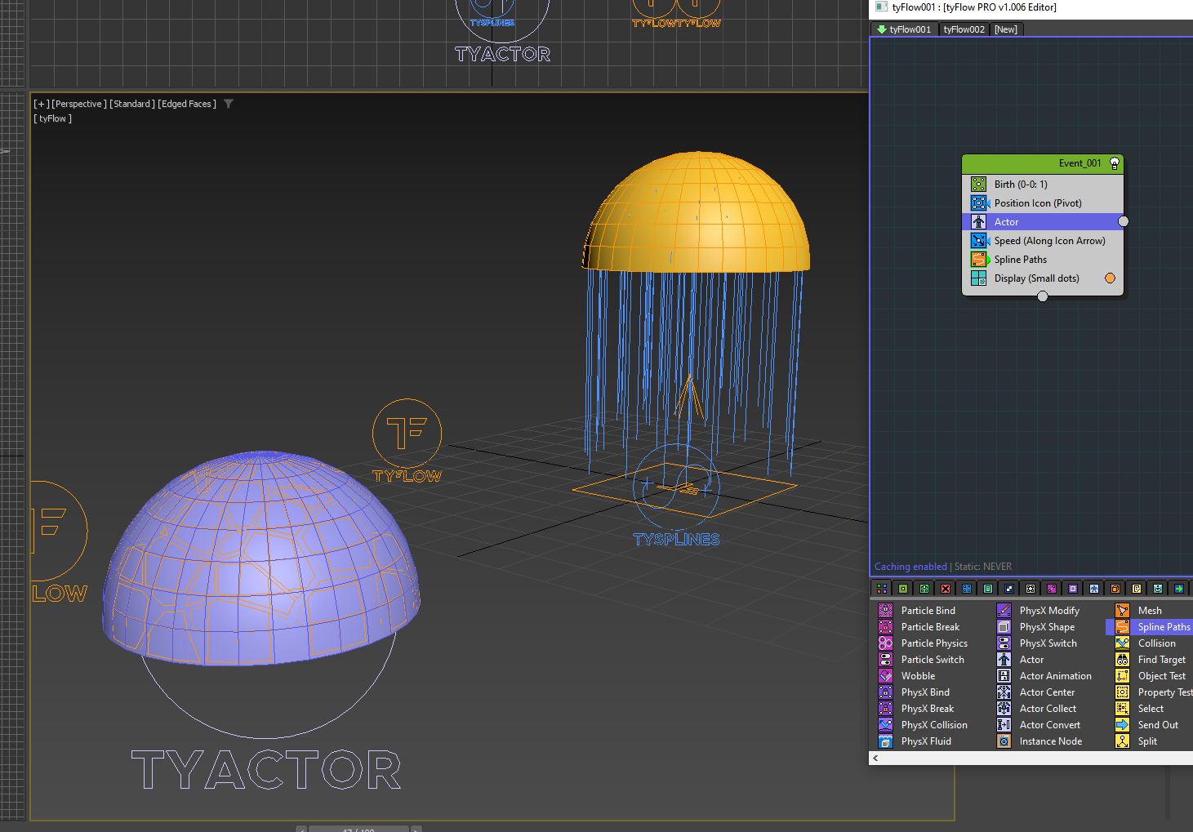
Task: Select the PhysX Bind operator
Action: tap(914, 692)
